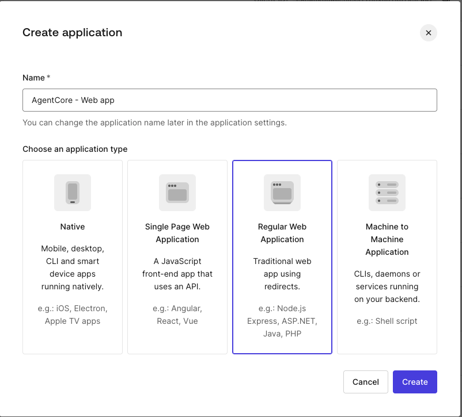Click the Single Page Web Application browser icon
This screenshot has width=462, height=417.
click(177, 193)
